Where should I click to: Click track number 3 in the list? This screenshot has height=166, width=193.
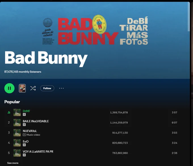pos(9,133)
